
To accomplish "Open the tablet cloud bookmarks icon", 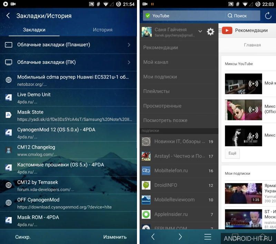I will (9, 45).
